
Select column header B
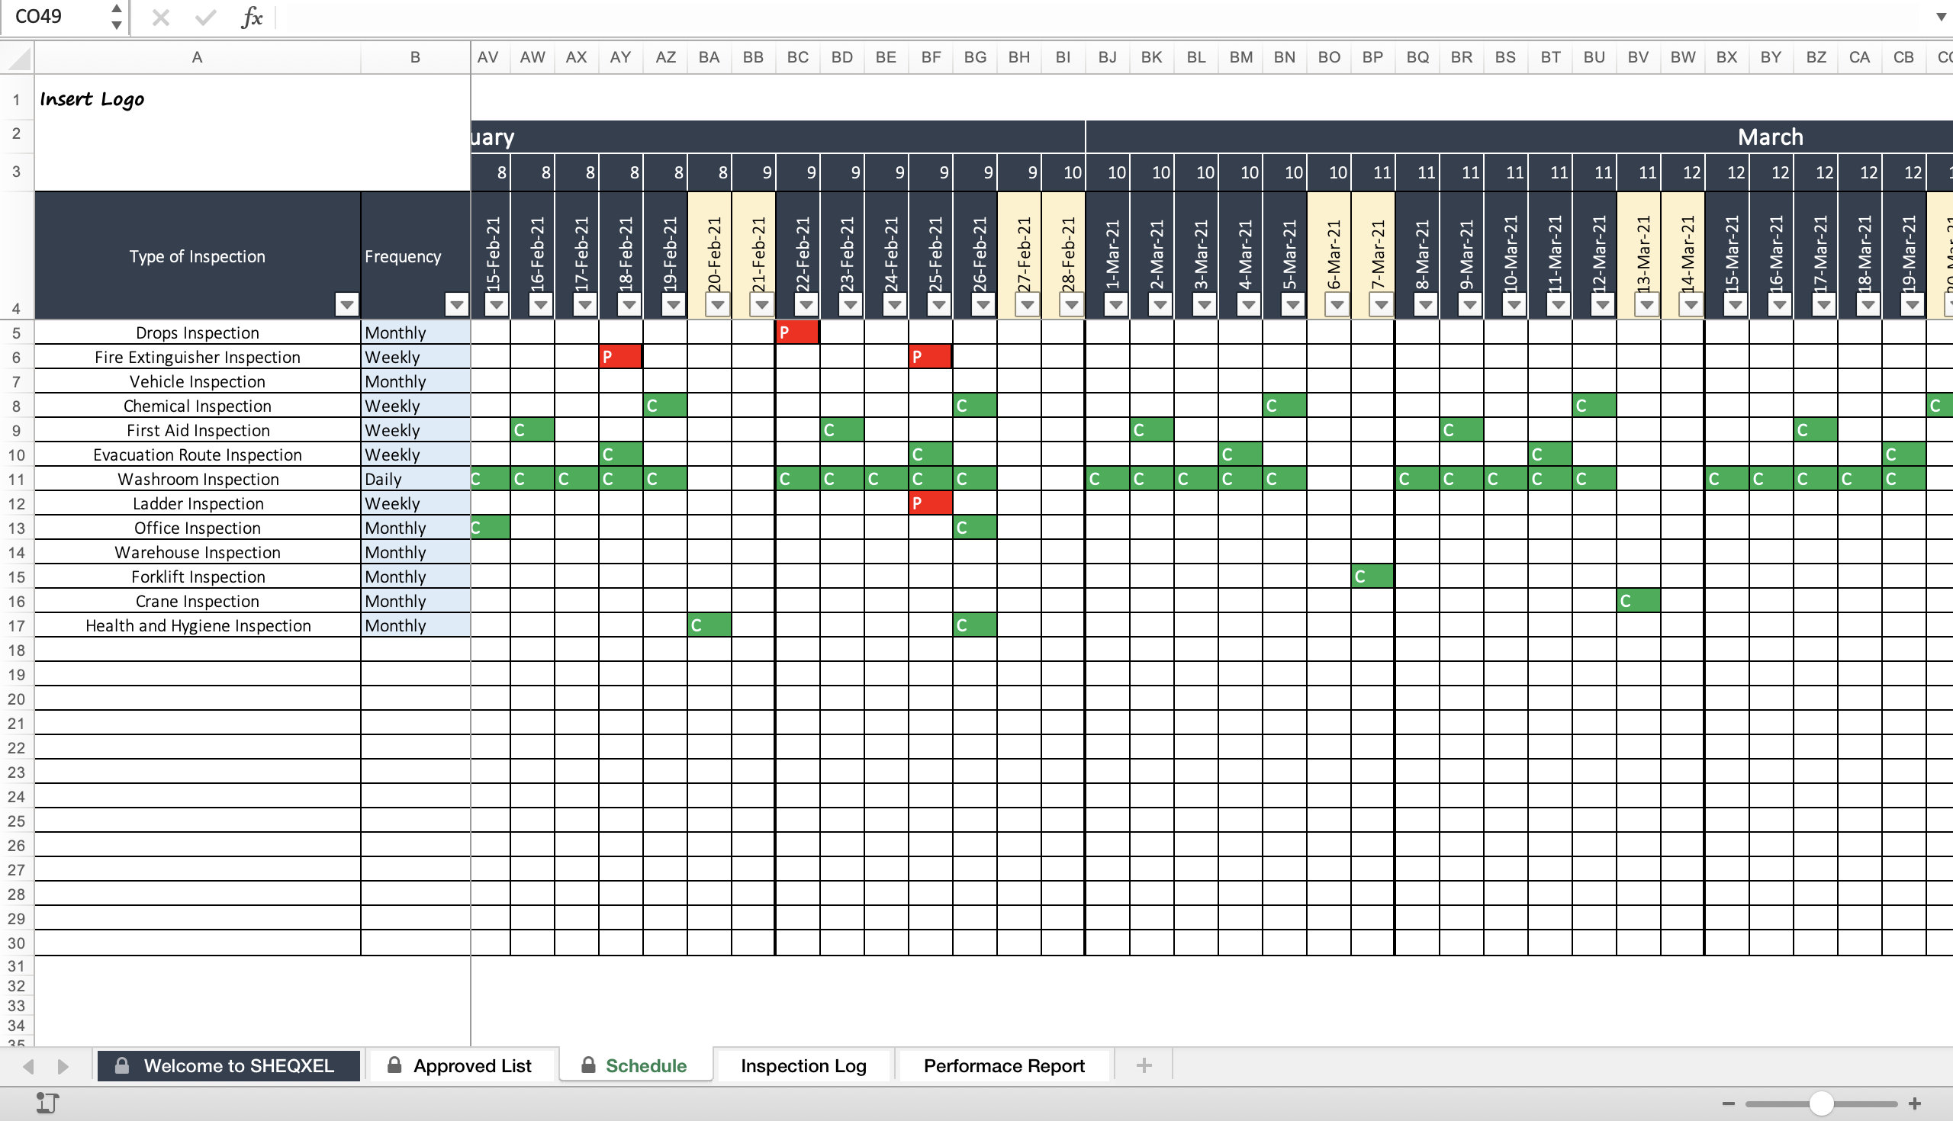(x=415, y=57)
